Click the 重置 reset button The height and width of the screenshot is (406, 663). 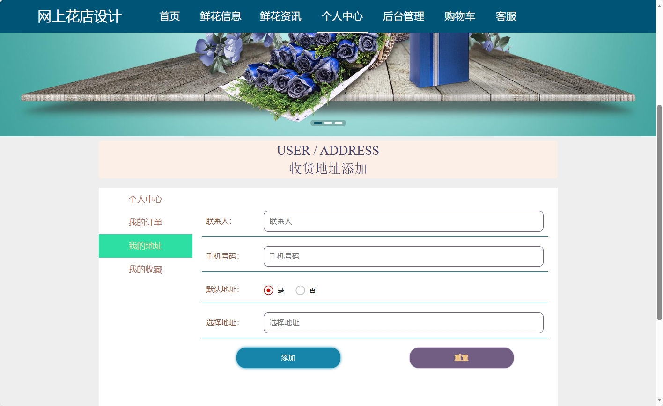click(x=461, y=357)
